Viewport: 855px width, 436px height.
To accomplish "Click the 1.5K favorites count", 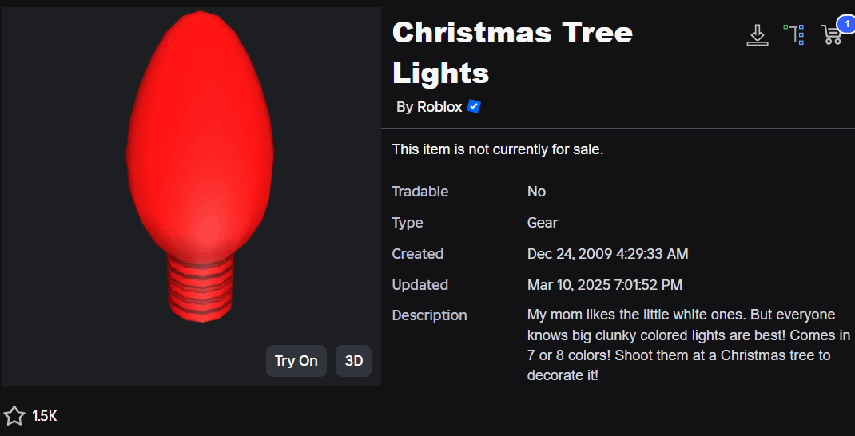I will coord(45,416).
